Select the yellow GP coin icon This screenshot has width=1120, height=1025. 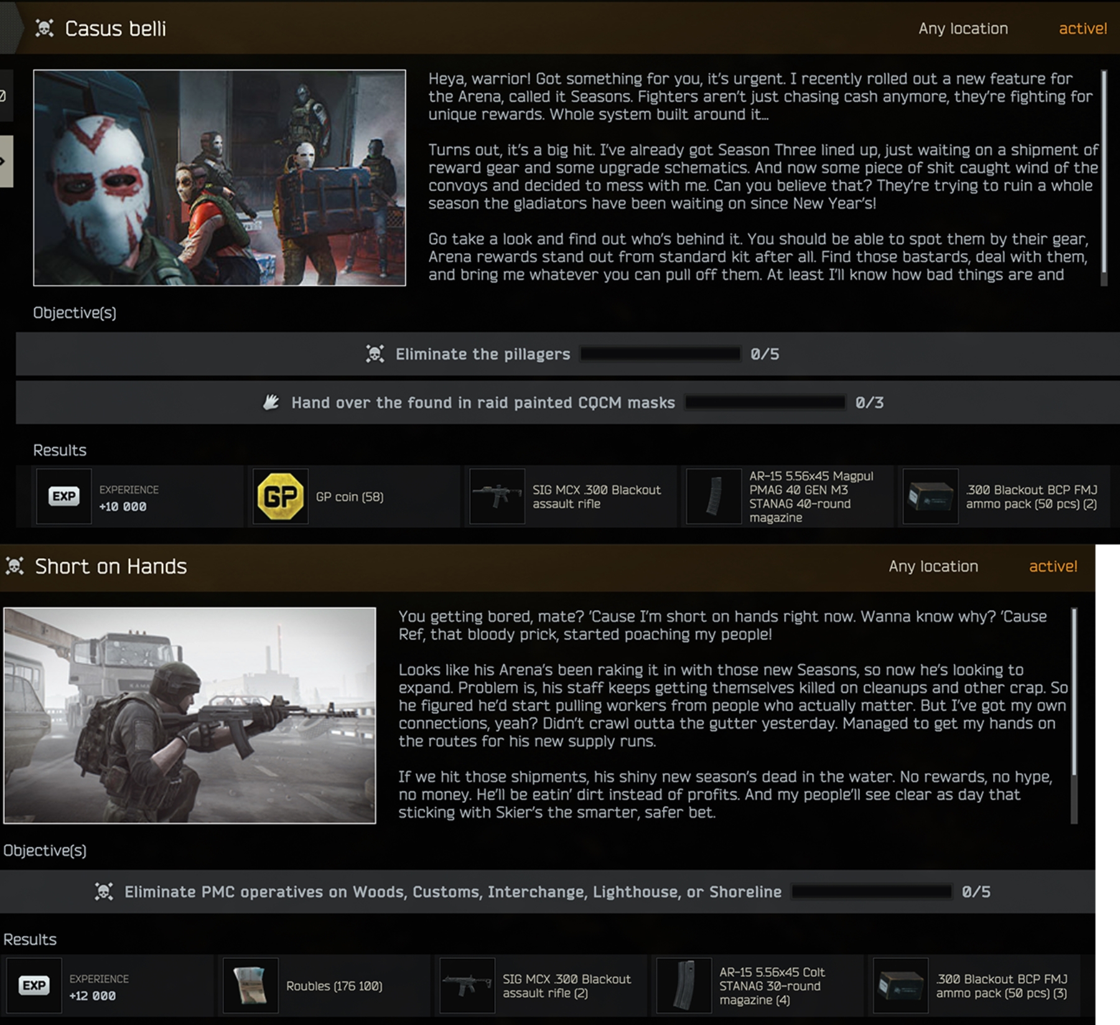[x=281, y=496]
